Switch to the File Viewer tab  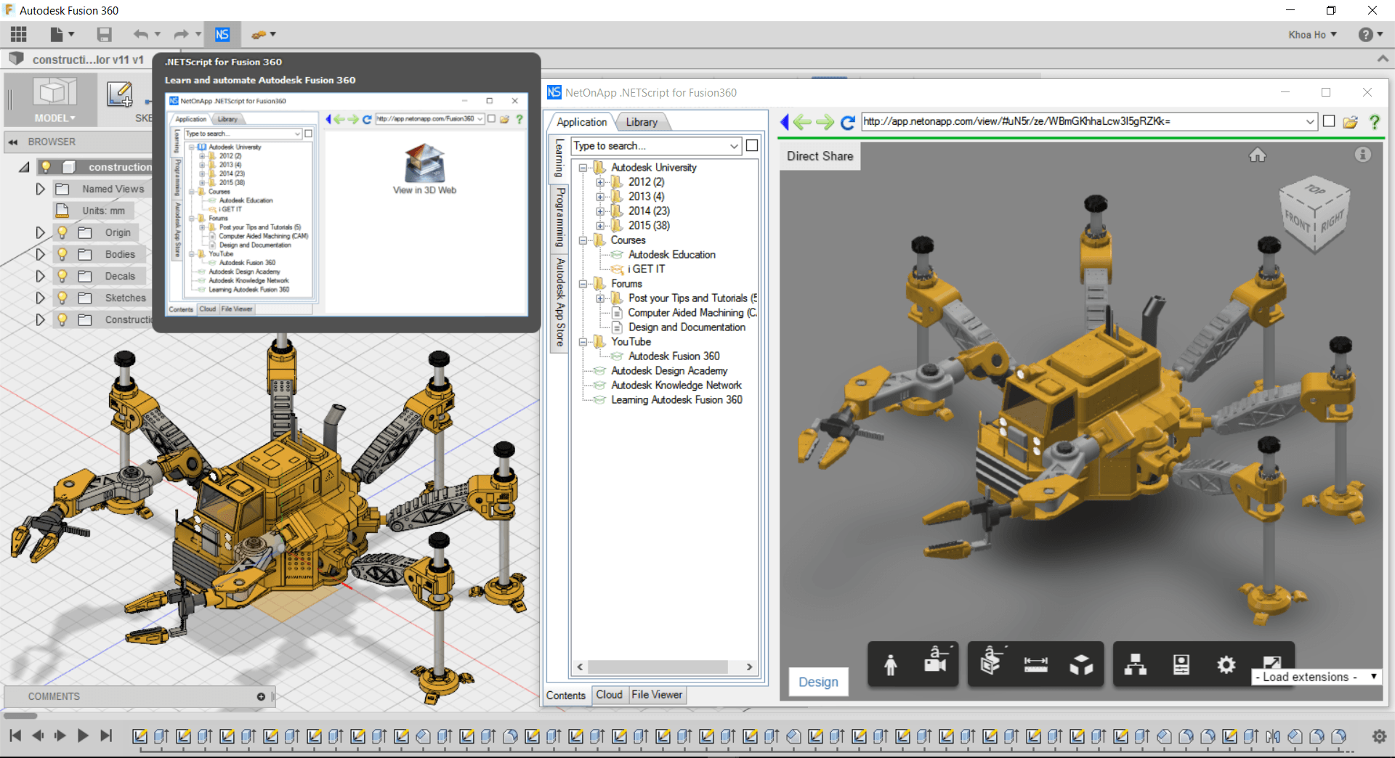point(657,695)
